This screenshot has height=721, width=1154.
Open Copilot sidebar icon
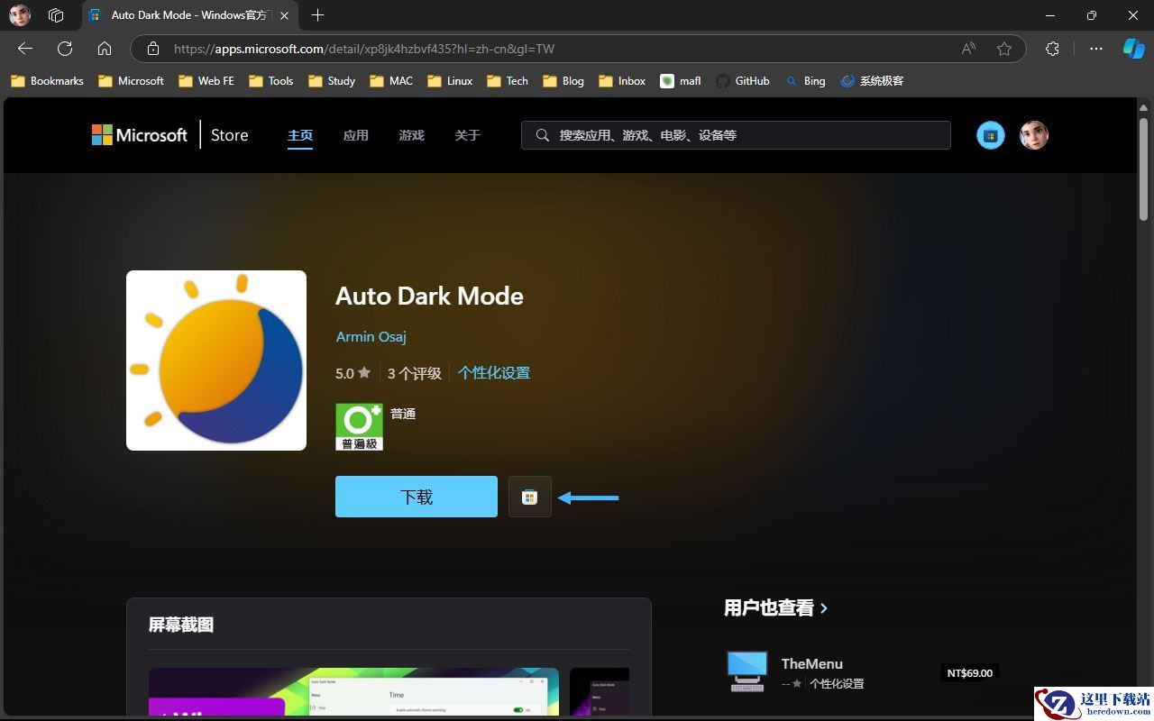click(1133, 49)
